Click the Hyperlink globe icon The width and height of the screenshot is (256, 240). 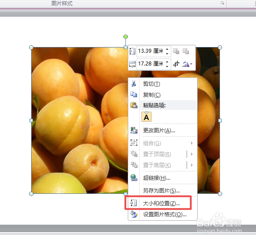click(134, 178)
